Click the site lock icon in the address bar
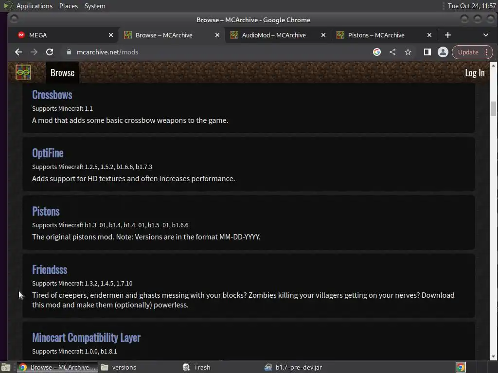 69,52
